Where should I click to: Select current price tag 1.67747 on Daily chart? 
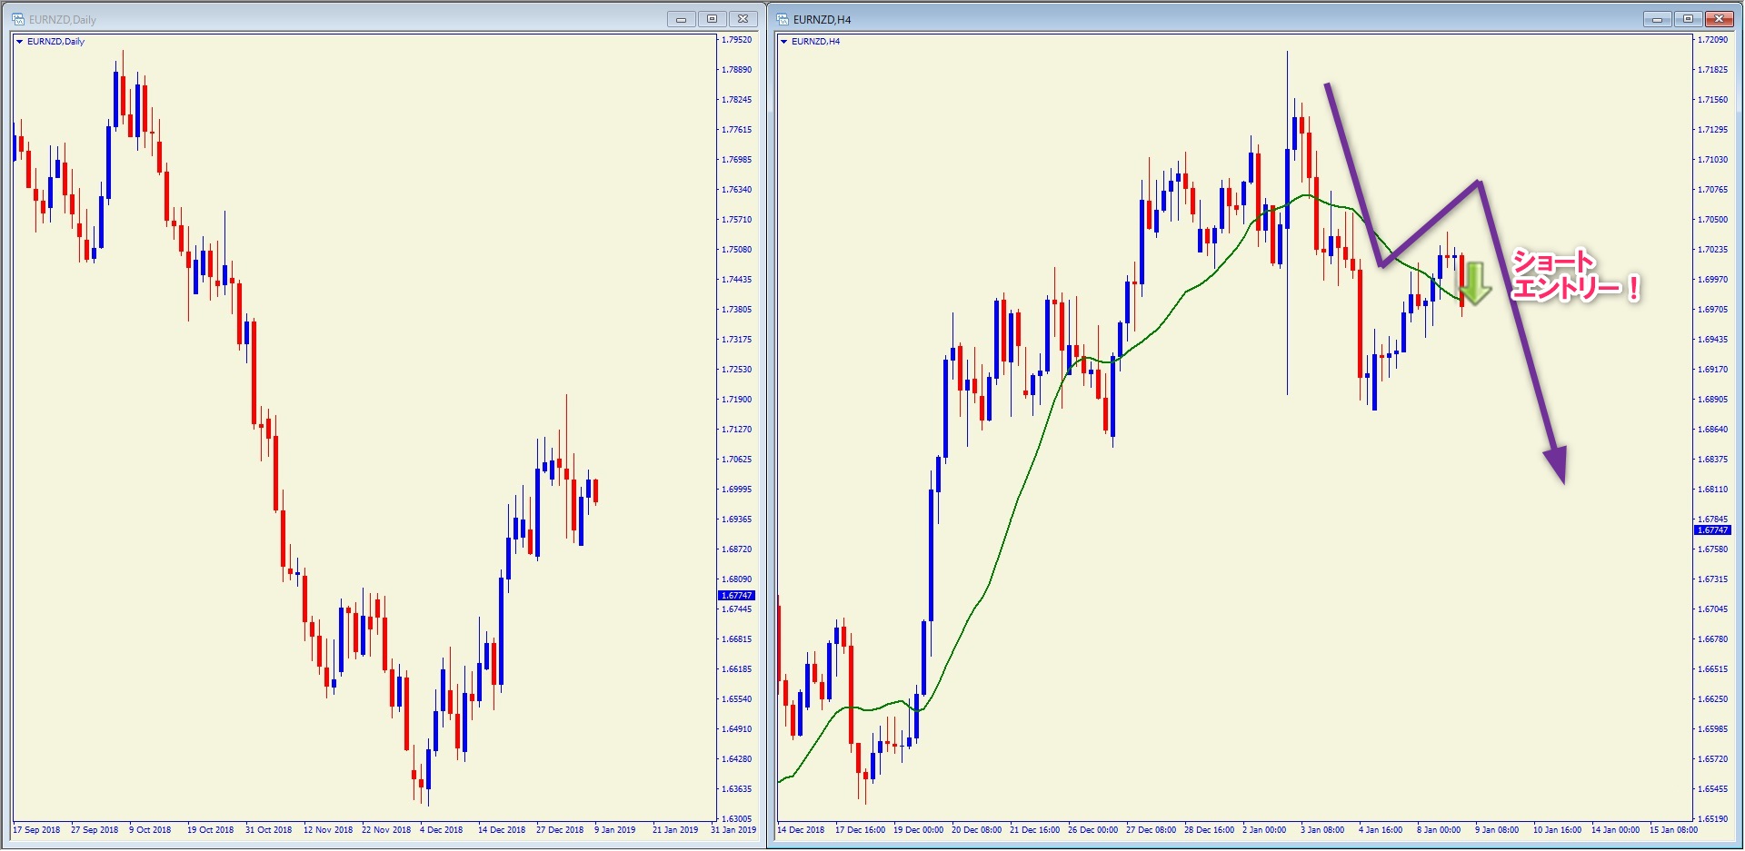[737, 596]
